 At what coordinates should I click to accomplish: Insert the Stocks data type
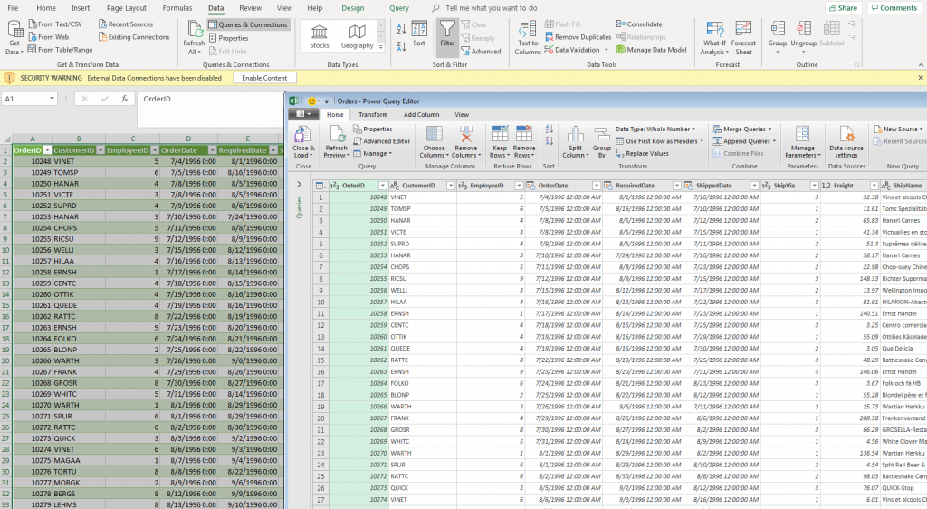point(320,36)
